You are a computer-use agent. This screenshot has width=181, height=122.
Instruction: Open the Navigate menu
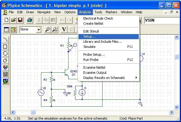click(x=44, y=12)
